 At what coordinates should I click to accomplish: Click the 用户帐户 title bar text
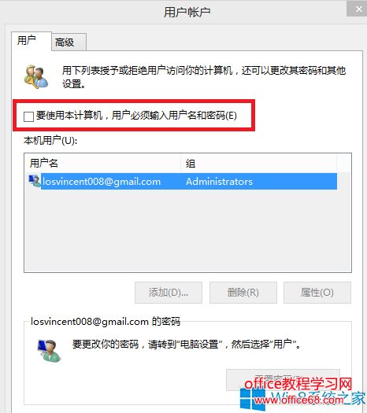tap(187, 12)
